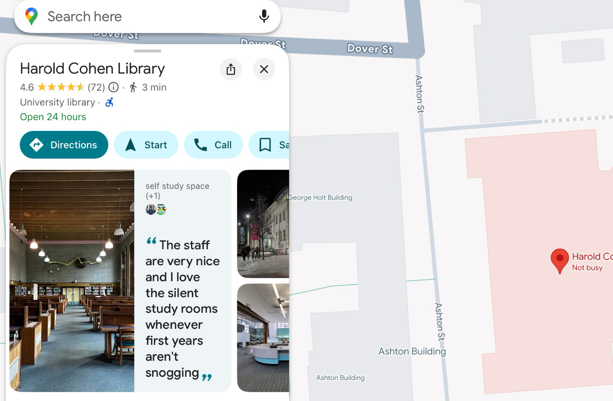Tap the walking time 3 min icon
This screenshot has height=401, width=613.
[x=133, y=87]
